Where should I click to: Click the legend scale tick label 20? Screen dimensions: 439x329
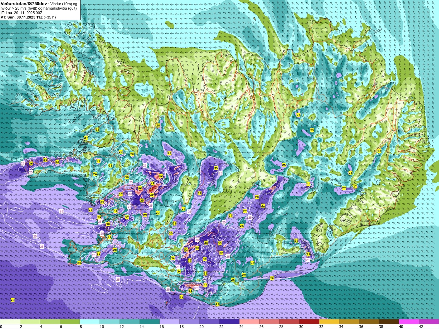point(202,327)
